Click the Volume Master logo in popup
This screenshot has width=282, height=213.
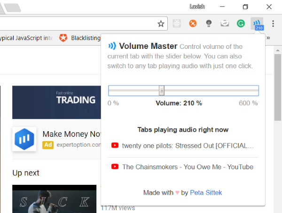click(112, 46)
